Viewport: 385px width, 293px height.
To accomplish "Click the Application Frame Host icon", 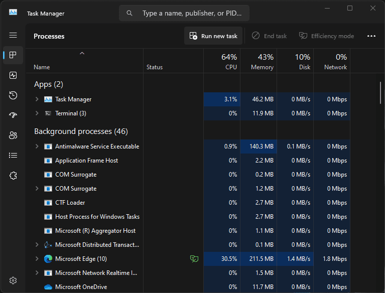I will tap(48, 161).
